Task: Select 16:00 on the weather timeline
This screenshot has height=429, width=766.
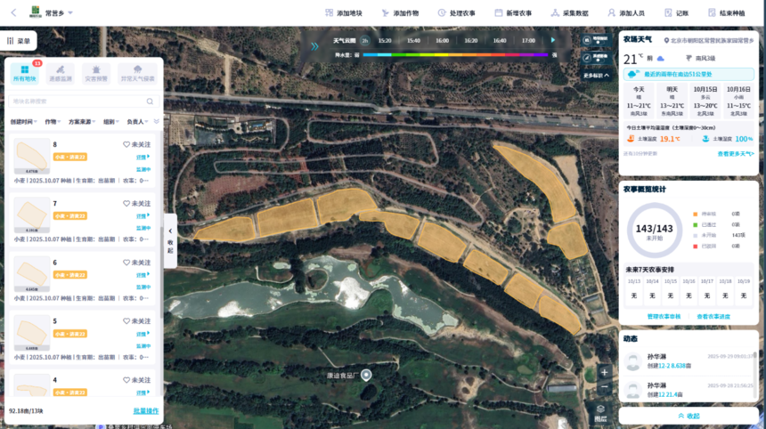Action: (442, 41)
